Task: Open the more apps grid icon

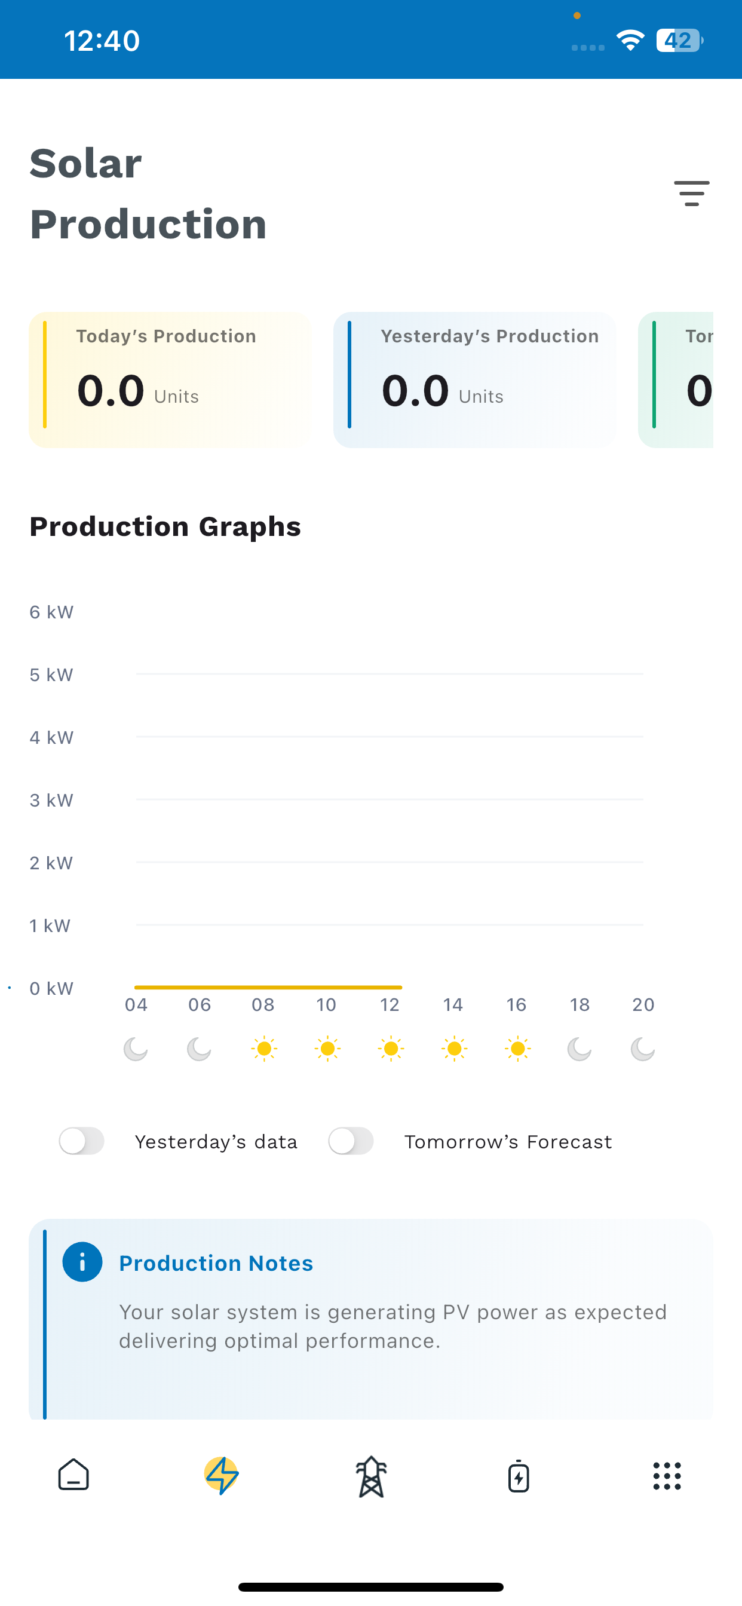Action: coord(667,1476)
